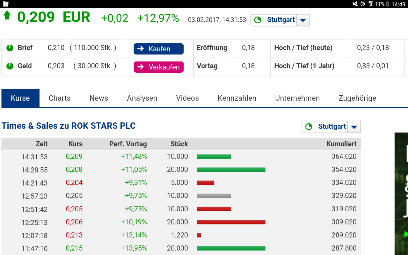Click the time cell 12:25:13
408x255 pixels.
click(34, 222)
